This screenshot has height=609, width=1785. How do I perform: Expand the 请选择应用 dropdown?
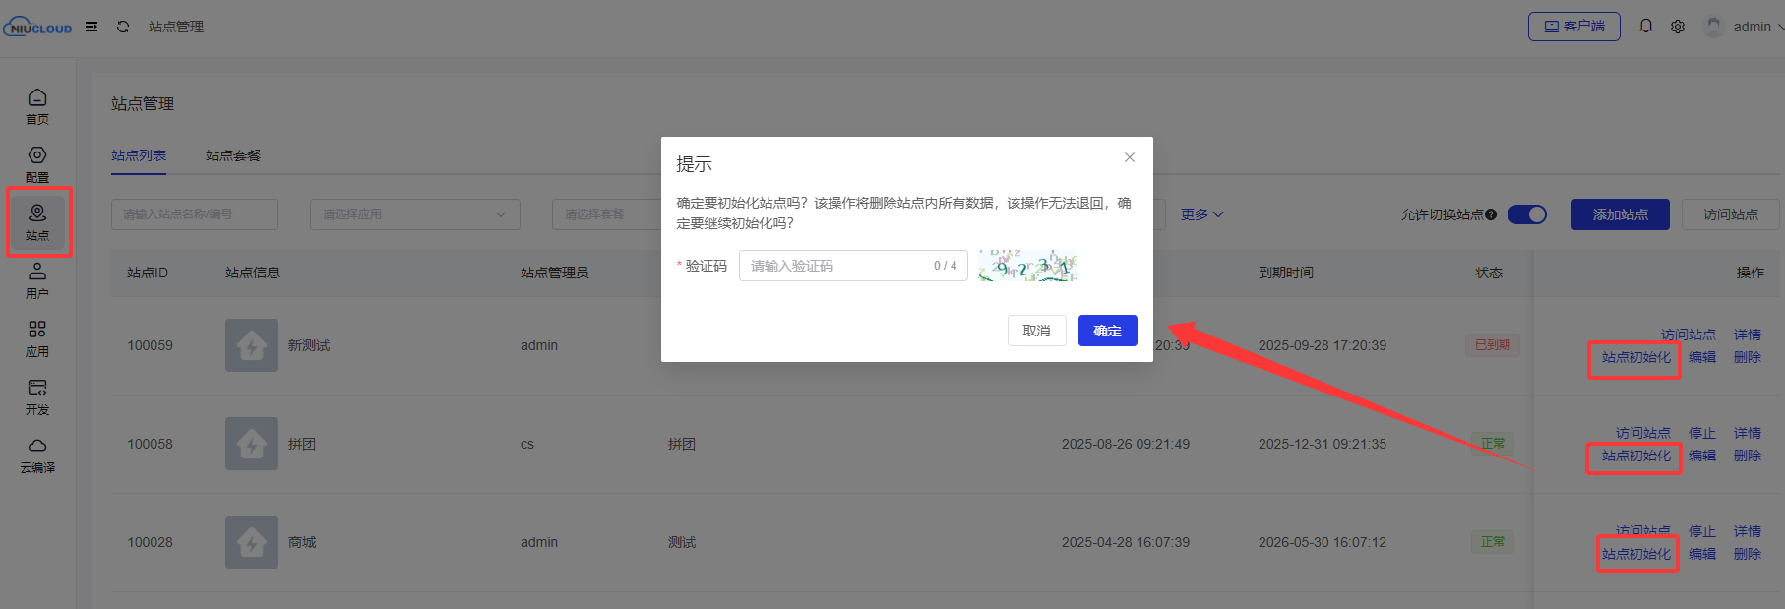[x=414, y=214]
